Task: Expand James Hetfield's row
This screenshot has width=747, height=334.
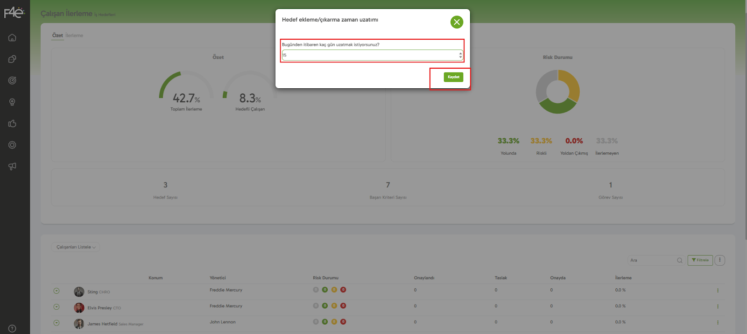Action: pos(56,323)
